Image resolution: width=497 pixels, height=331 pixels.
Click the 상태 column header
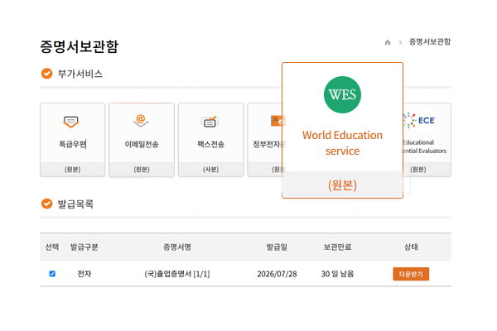(411, 247)
